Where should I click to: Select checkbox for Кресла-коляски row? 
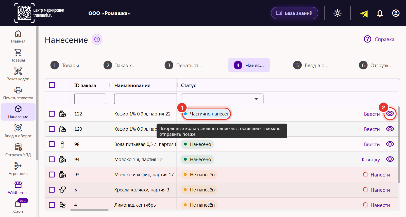52,190
